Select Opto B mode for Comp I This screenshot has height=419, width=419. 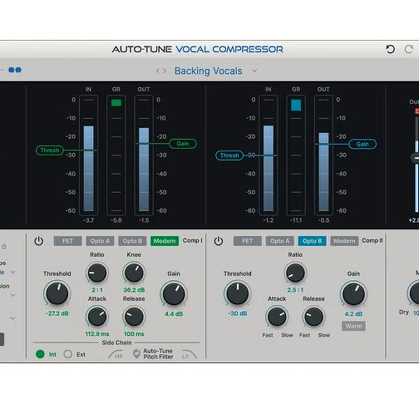(x=132, y=241)
